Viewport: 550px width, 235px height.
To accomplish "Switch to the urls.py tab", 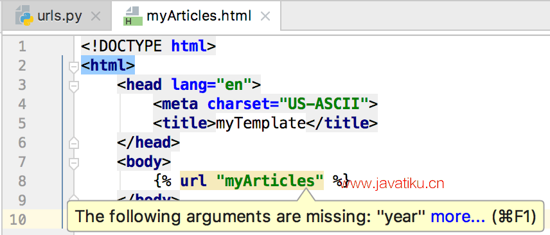I will 56,16.
